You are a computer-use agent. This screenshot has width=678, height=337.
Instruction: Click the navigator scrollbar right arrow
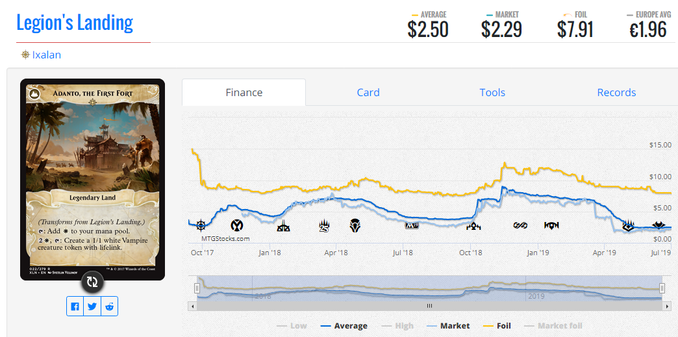pos(667,306)
